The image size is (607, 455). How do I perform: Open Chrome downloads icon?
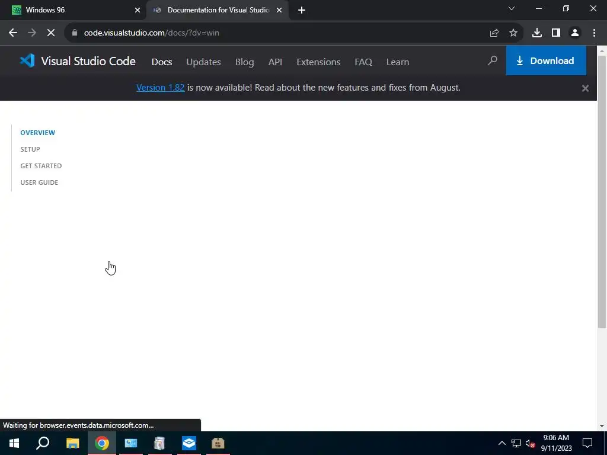[537, 33]
